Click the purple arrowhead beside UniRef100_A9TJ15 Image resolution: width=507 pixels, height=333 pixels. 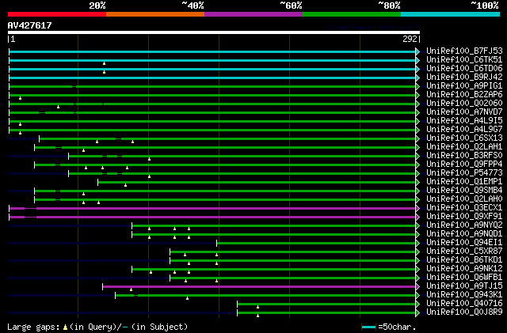click(417, 286)
